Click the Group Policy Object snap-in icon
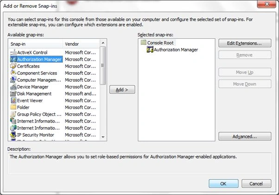The image size is (279, 195). click(13, 114)
